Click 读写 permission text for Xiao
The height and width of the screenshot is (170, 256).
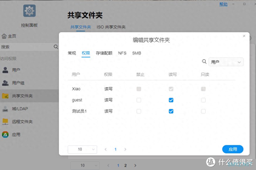(108, 89)
